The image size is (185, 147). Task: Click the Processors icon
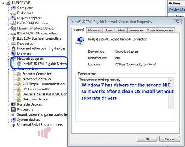pos(14,109)
